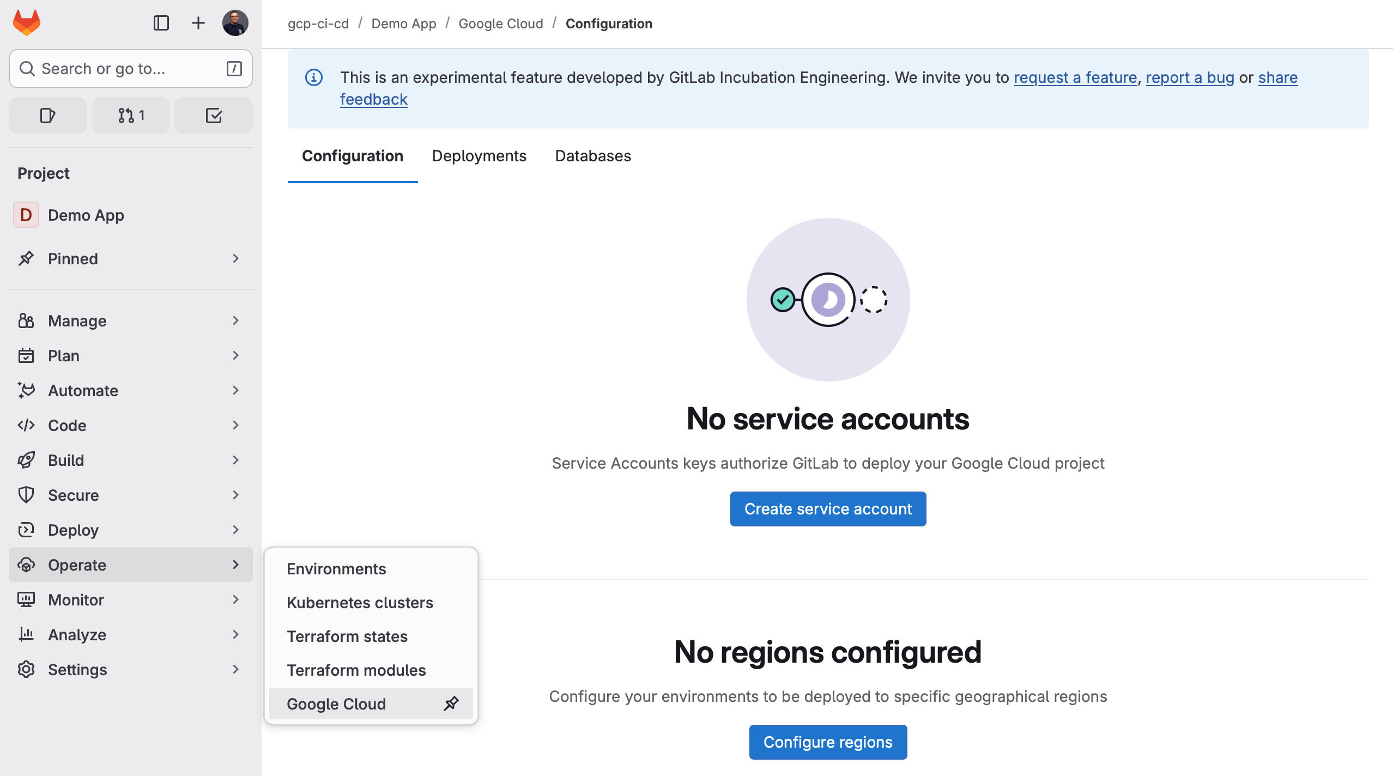Open Terraform states from flyout menu
The image size is (1393, 776).
[347, 636]
